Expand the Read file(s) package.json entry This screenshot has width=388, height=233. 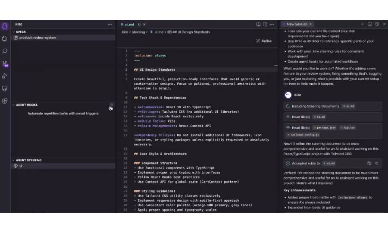(x=332, y=131)
